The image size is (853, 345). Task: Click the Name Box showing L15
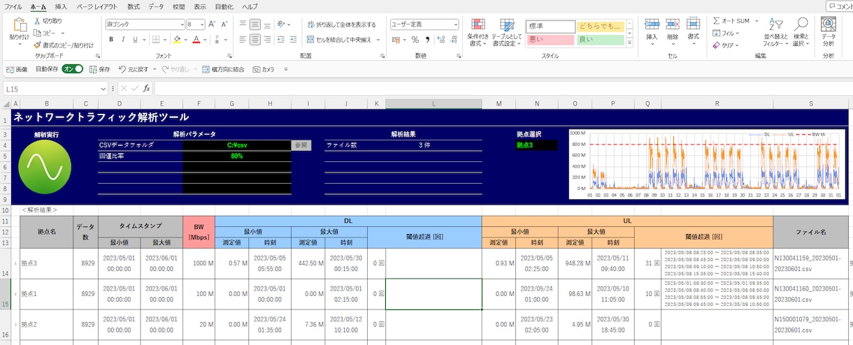pyautogui.click(x=50, y=89)
